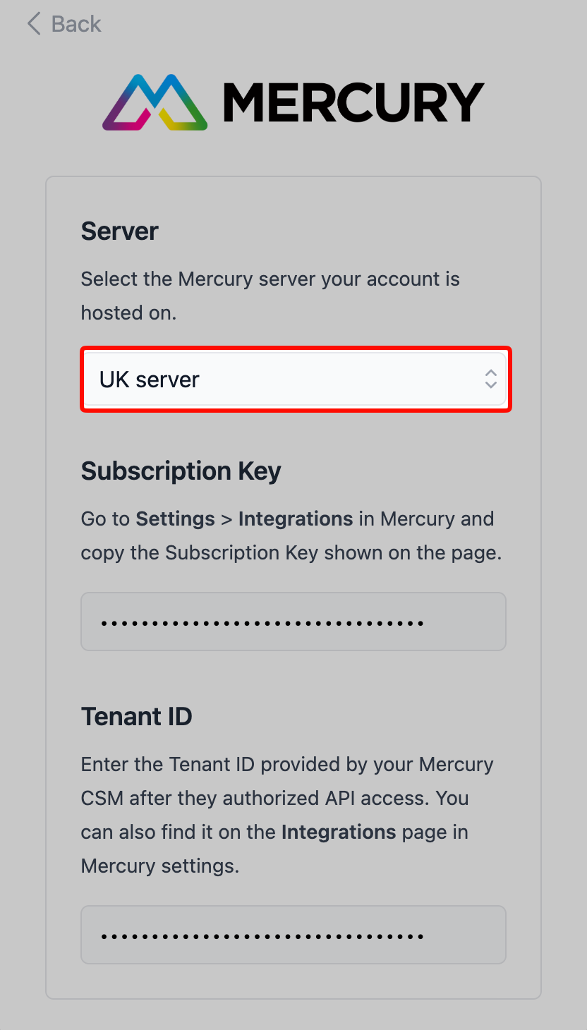Click bold "Integrations" in Tenant ID description
The width and height of the screenshot is (587, 1030).
[x=339, y=832]
